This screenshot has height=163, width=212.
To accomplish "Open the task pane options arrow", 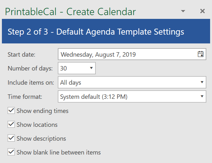I will point(183,11).
